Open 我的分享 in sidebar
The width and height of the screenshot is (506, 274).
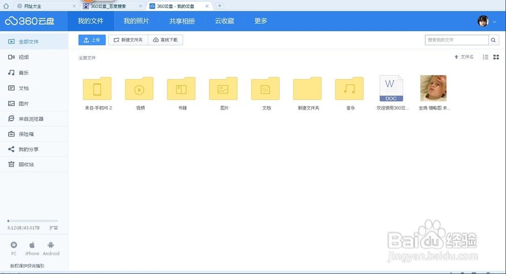34,149
